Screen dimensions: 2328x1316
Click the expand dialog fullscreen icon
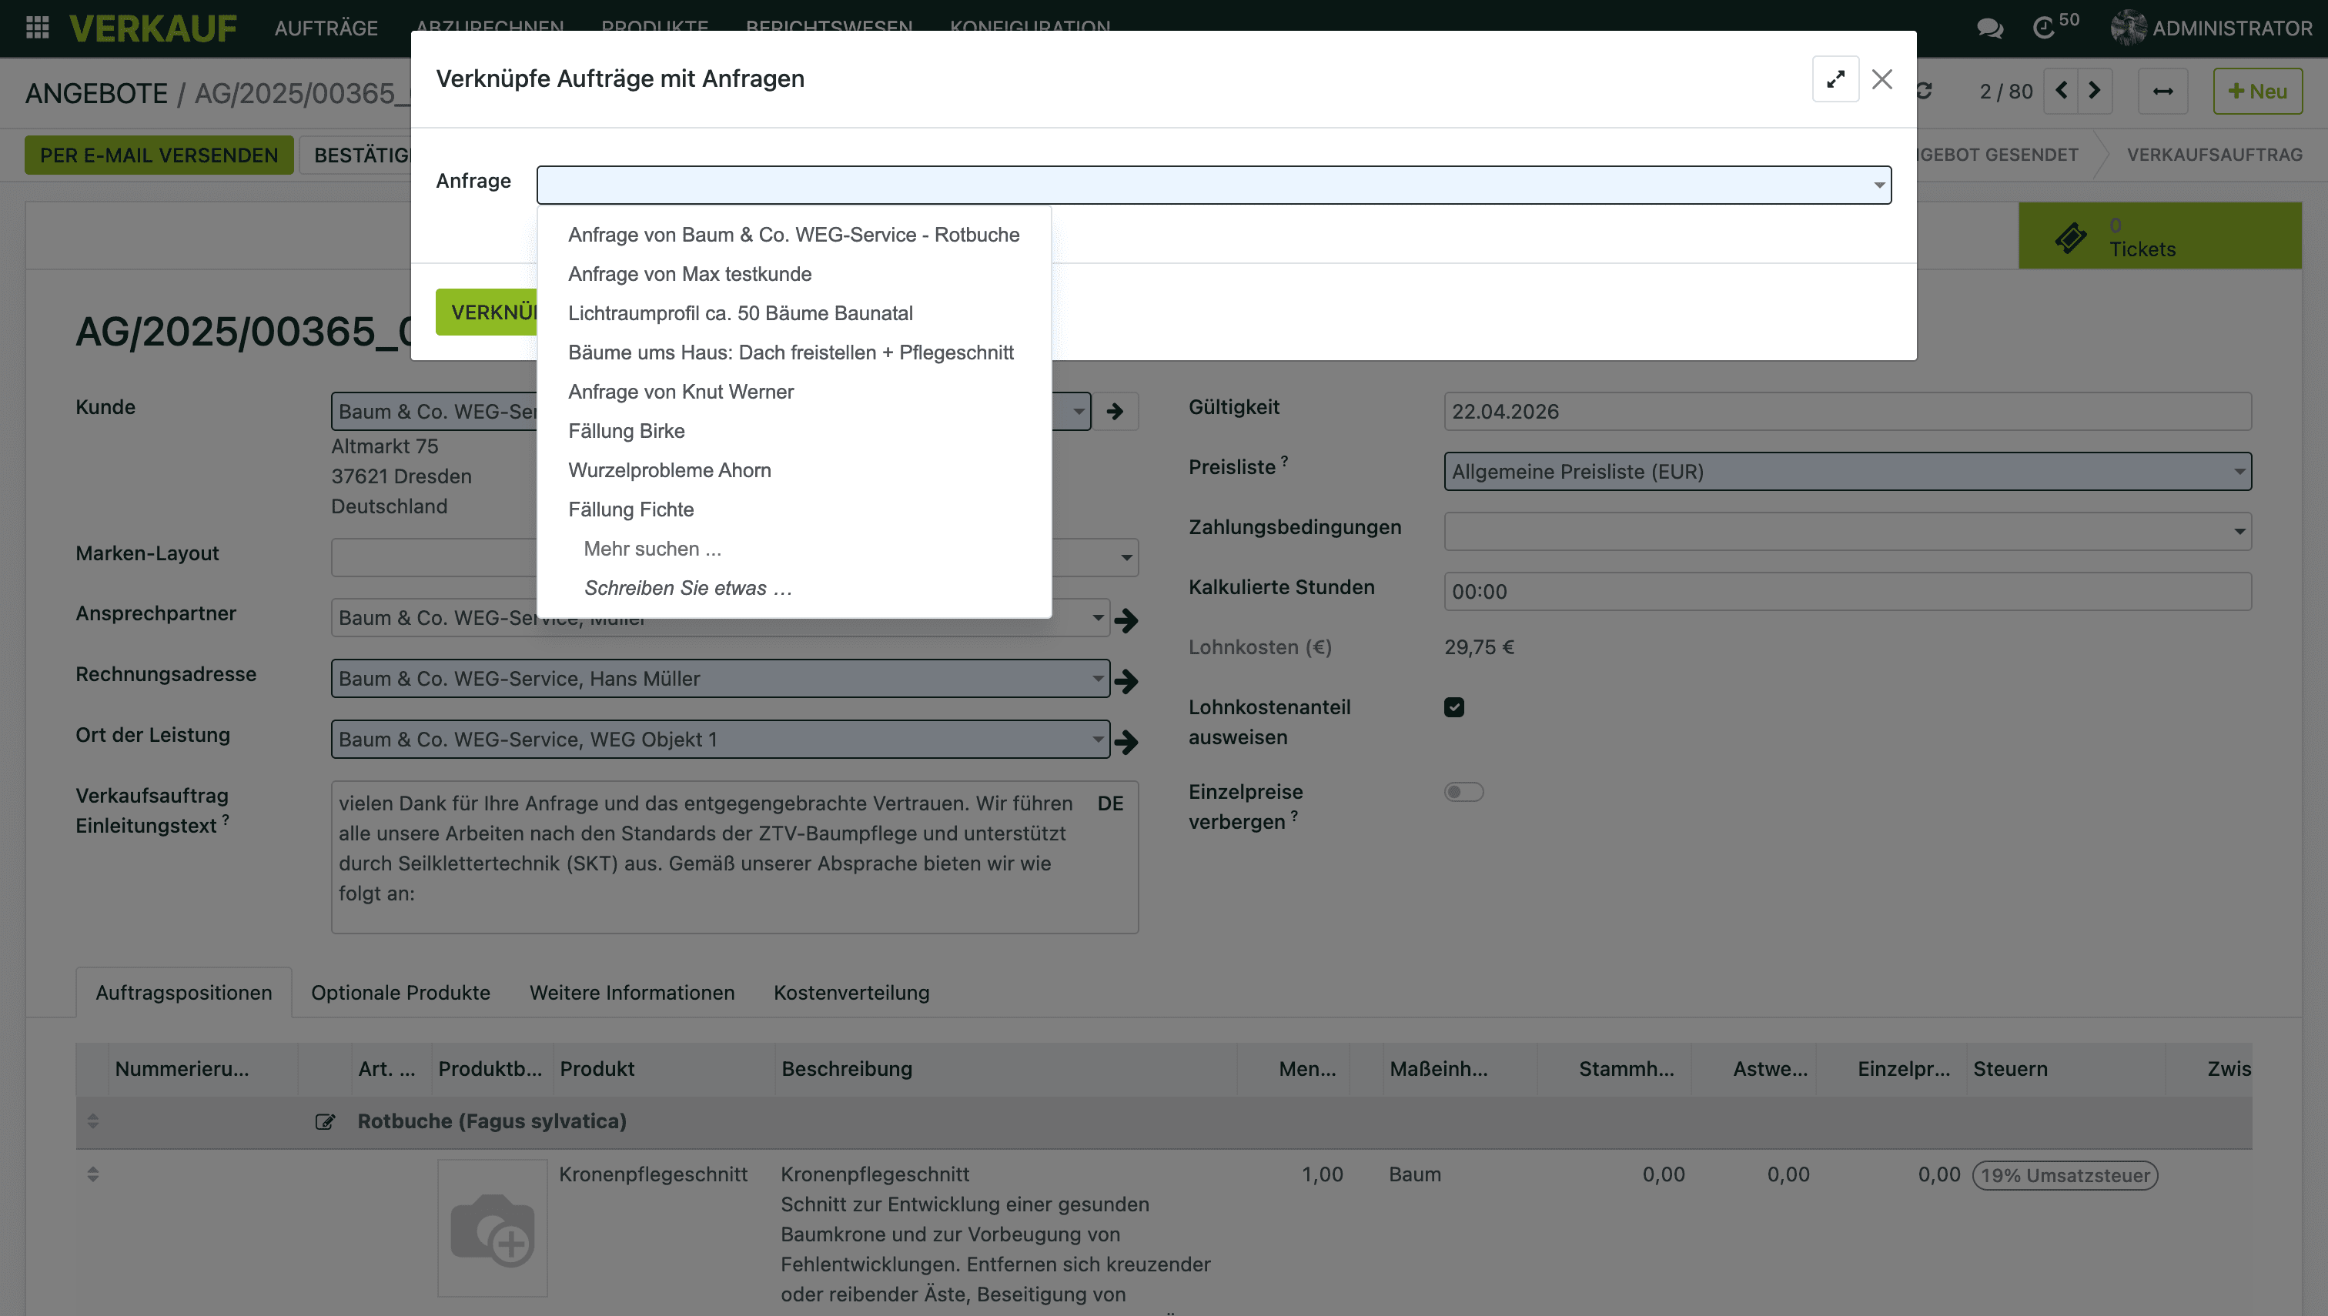(x=1835, y=79)
